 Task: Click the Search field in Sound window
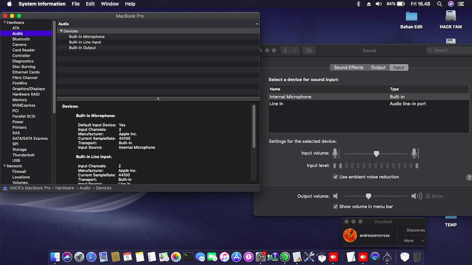click(449, 50)
